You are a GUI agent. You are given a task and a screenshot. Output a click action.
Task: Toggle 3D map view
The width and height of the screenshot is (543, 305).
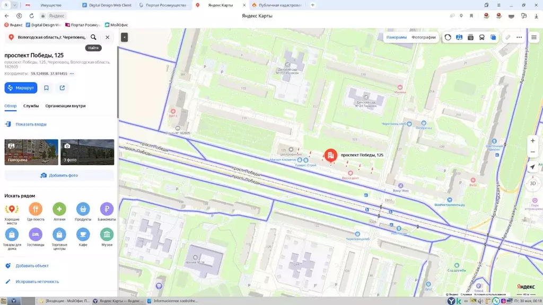pos(532,184)
